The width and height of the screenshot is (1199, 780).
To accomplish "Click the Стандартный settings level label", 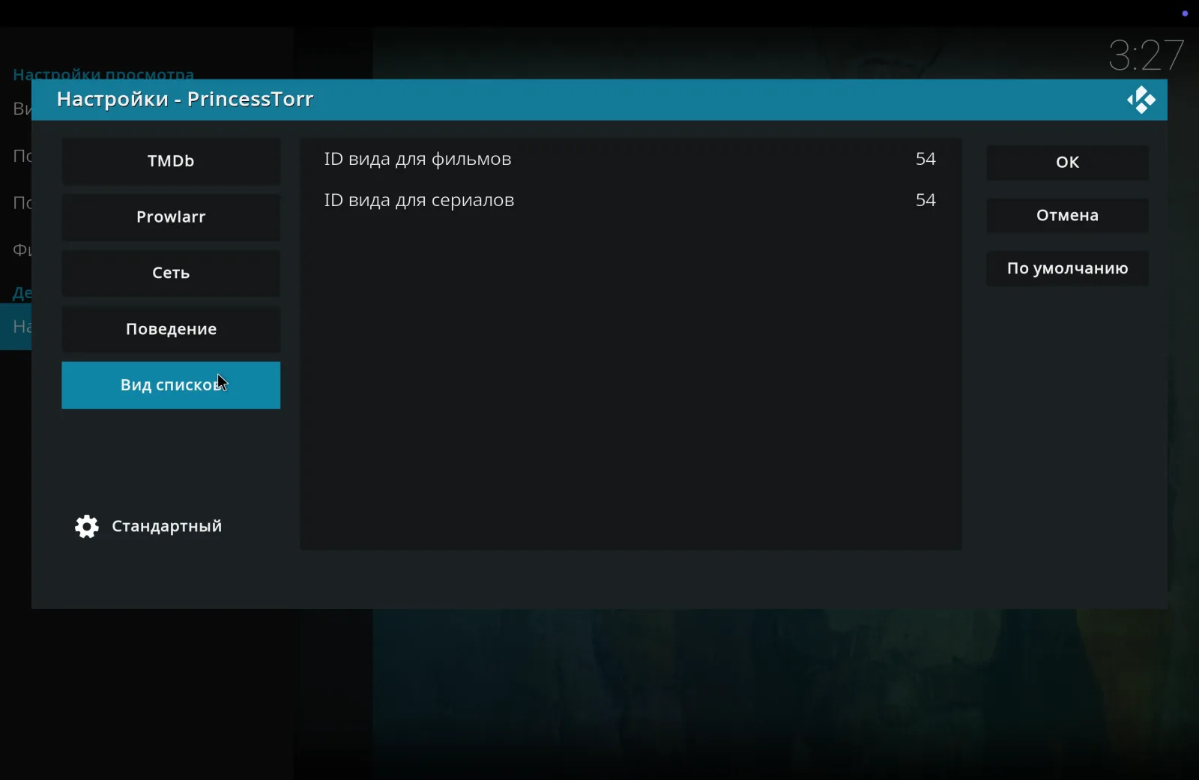I will pos(166,527).
